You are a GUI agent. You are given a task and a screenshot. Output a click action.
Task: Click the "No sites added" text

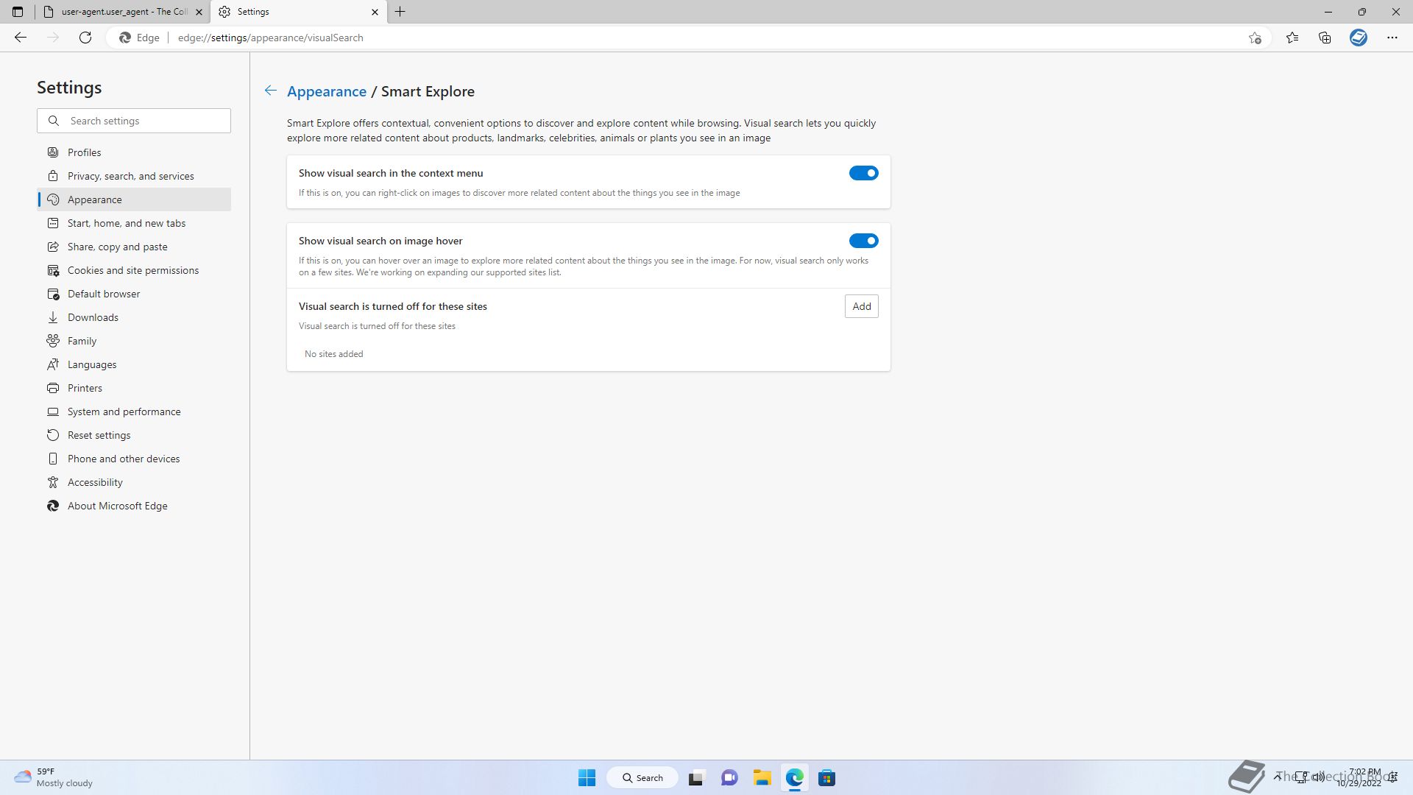[x=334, y=354]
